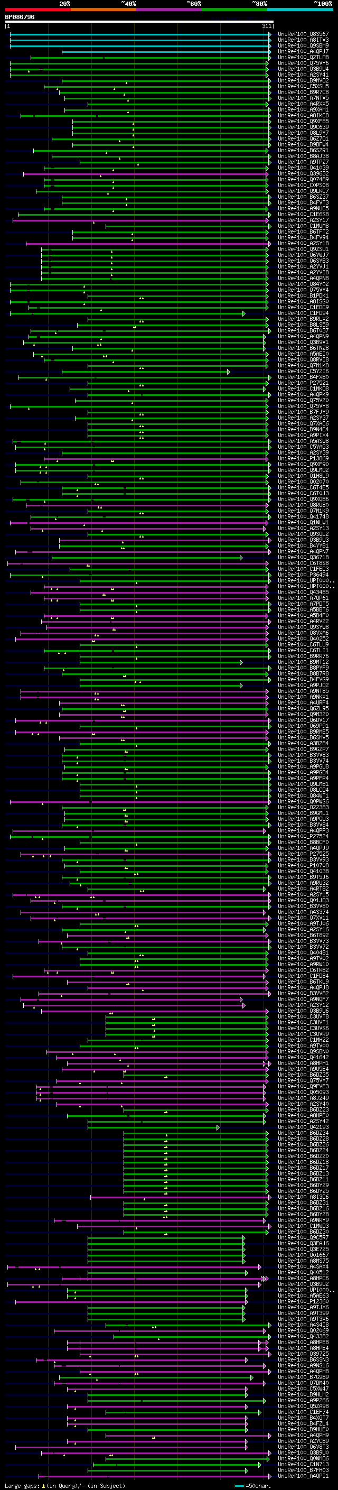
Task: Select the UniRef100_B9R7C8 entry
Action: pyautogui.click(x=303, y=92)
